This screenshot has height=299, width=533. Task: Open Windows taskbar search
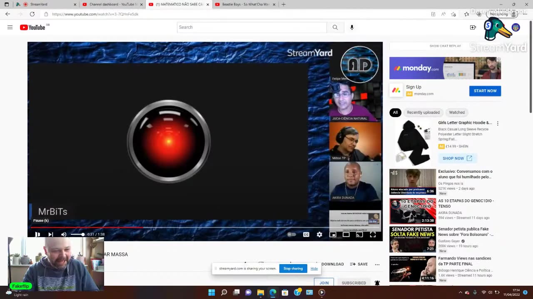(224, 292)
